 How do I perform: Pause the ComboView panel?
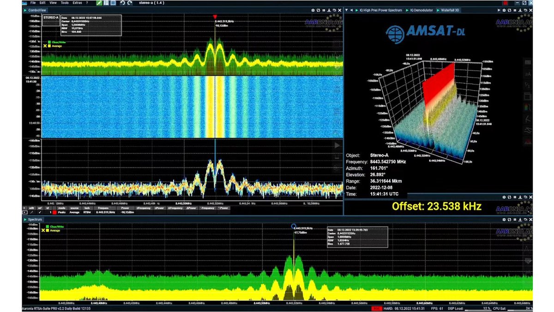point(324,10)
